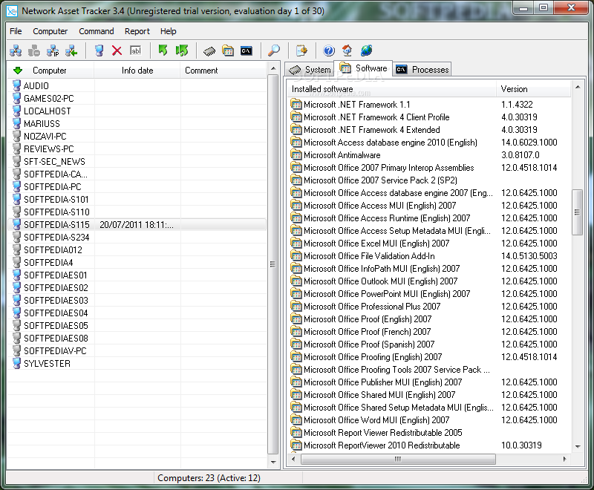Click the import computers icon with green arrow

tap(71, 50)
